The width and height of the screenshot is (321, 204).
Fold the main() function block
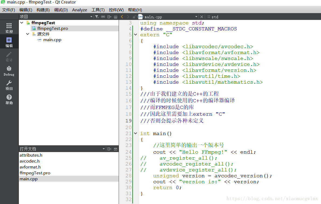click(136, 133)
